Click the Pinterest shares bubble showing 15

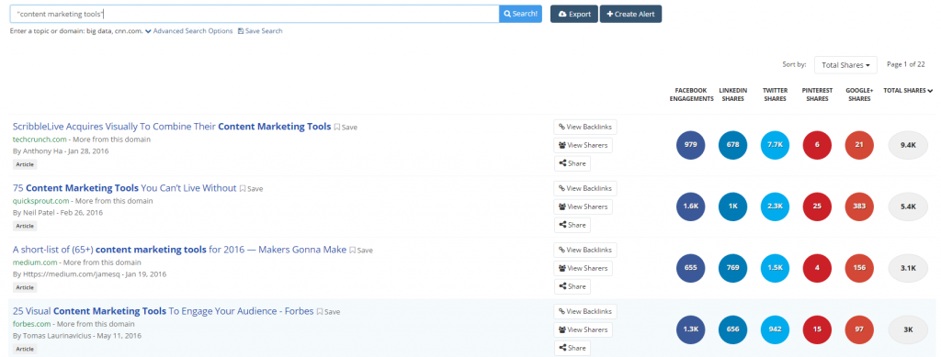[817, 329]
